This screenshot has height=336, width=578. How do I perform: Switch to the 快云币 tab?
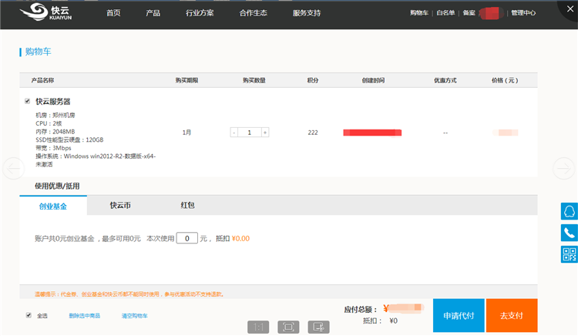coord(119,206)
